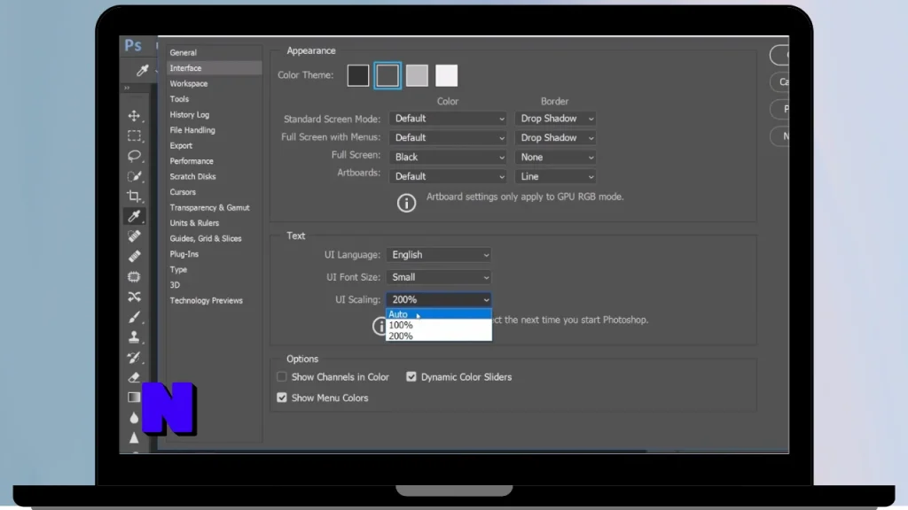Select Interface preferences category
Image resolution: width=908 pixels, height=510 pixels.
214,68
